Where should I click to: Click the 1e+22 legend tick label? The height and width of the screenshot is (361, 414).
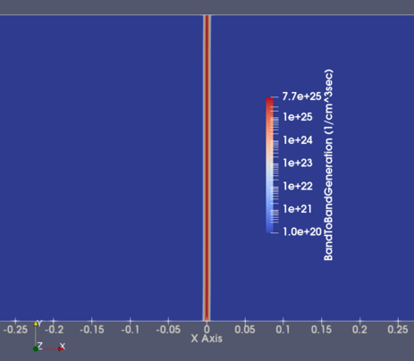298,186
